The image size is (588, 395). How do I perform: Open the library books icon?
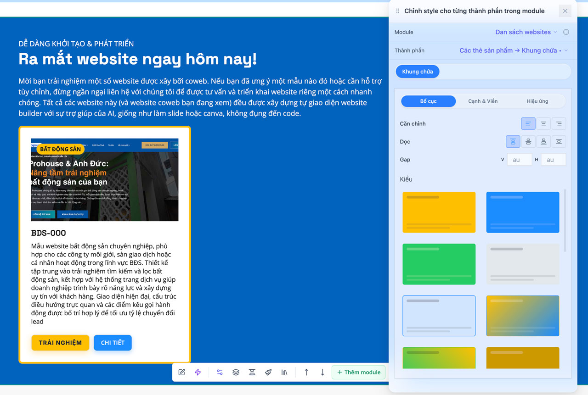coord(284,372)
